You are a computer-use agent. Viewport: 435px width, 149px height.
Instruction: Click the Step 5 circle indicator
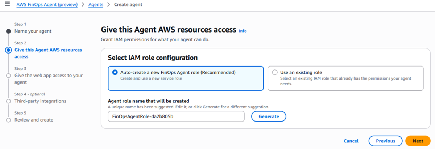(8, 120)
